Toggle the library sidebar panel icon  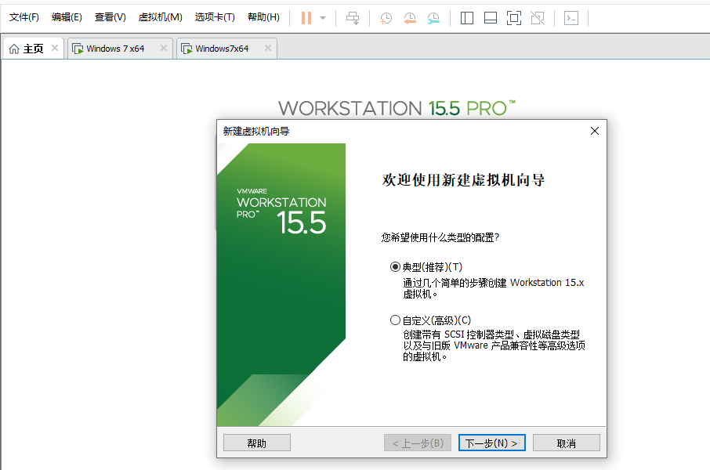click(467, 18)
